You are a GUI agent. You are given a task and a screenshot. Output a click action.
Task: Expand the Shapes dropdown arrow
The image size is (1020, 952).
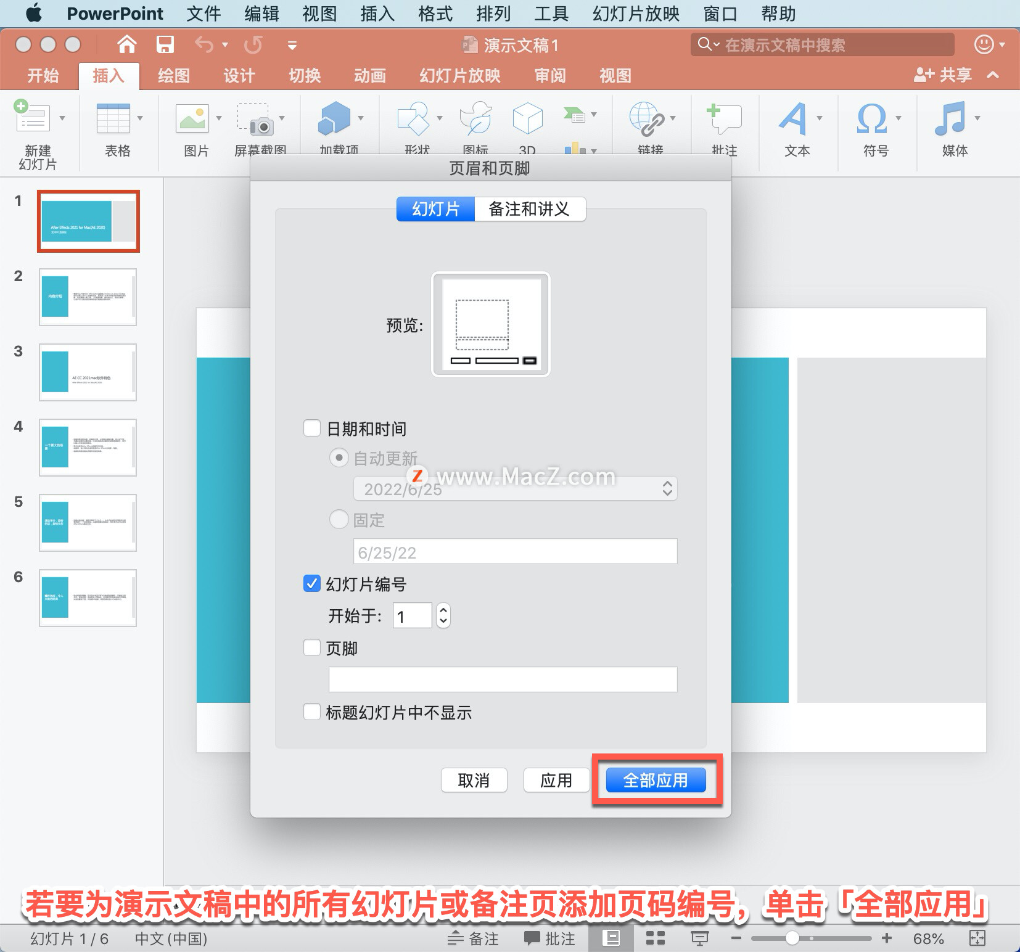[439, 118]
